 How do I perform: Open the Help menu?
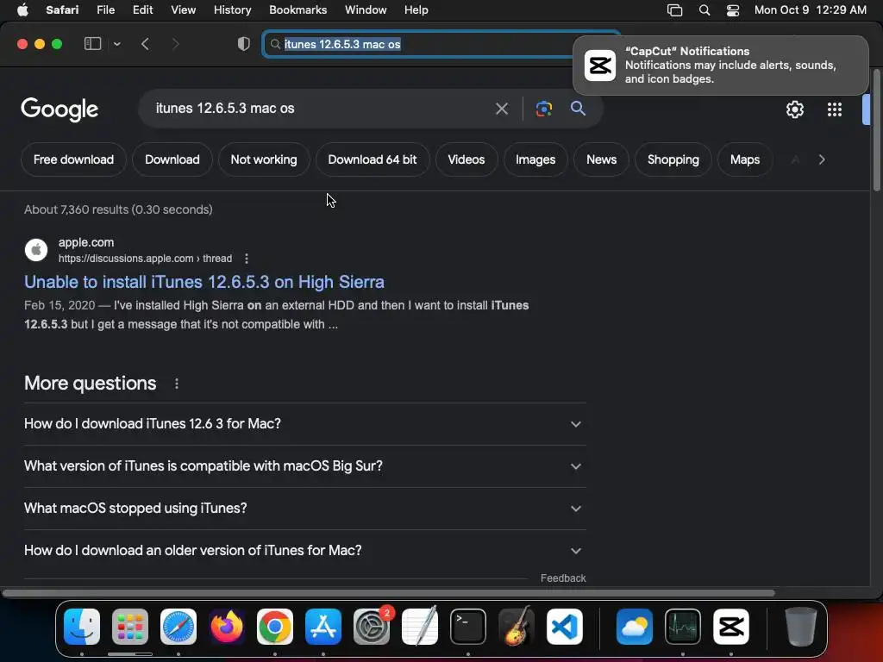416,10
